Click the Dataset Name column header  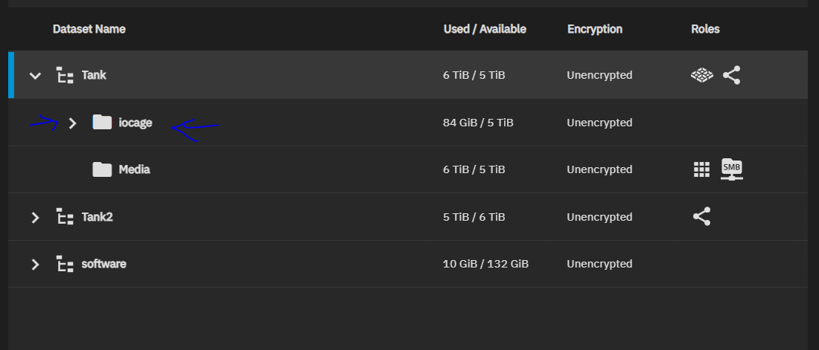coord(89,29)
